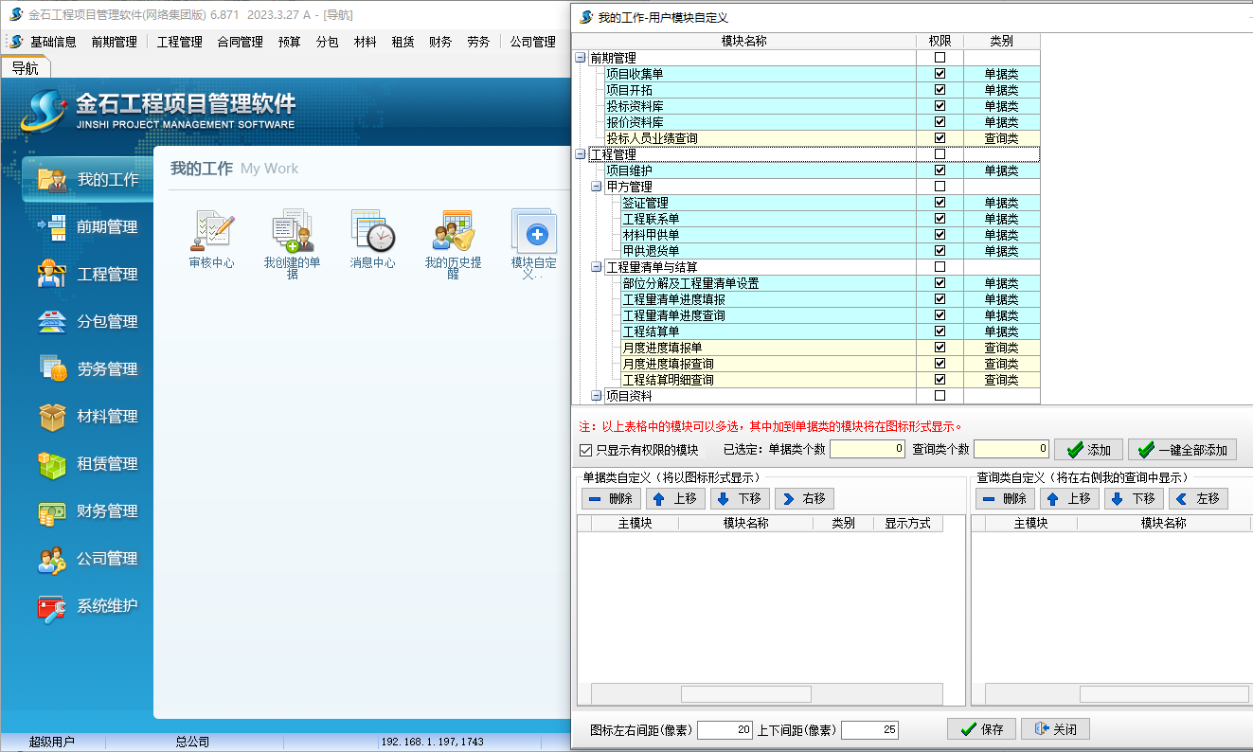Collapse the 前期管理 tree node
Viewport: 1253px width, 752px height.
(581, 58)
